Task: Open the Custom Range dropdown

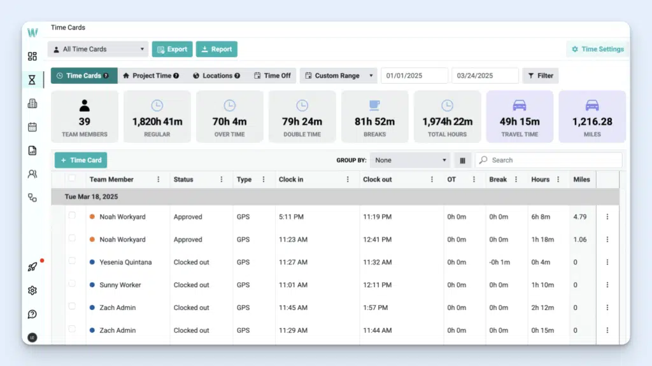Action: coord(338,75)
